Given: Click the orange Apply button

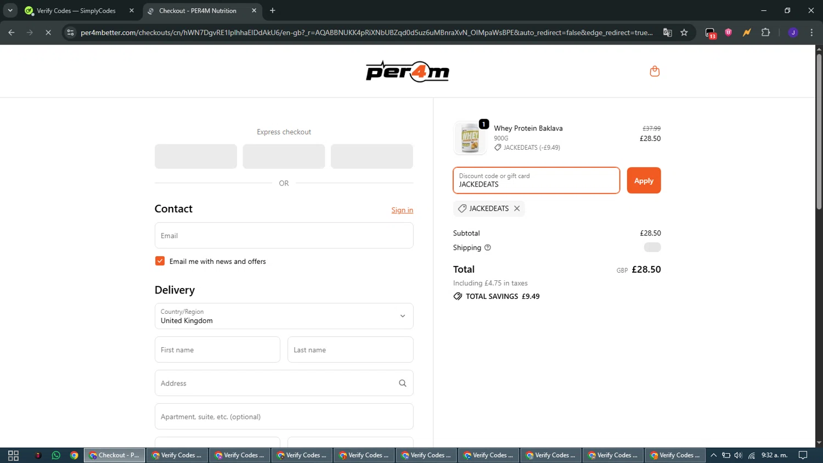Looking at the screenshot, I should [644, 180].
